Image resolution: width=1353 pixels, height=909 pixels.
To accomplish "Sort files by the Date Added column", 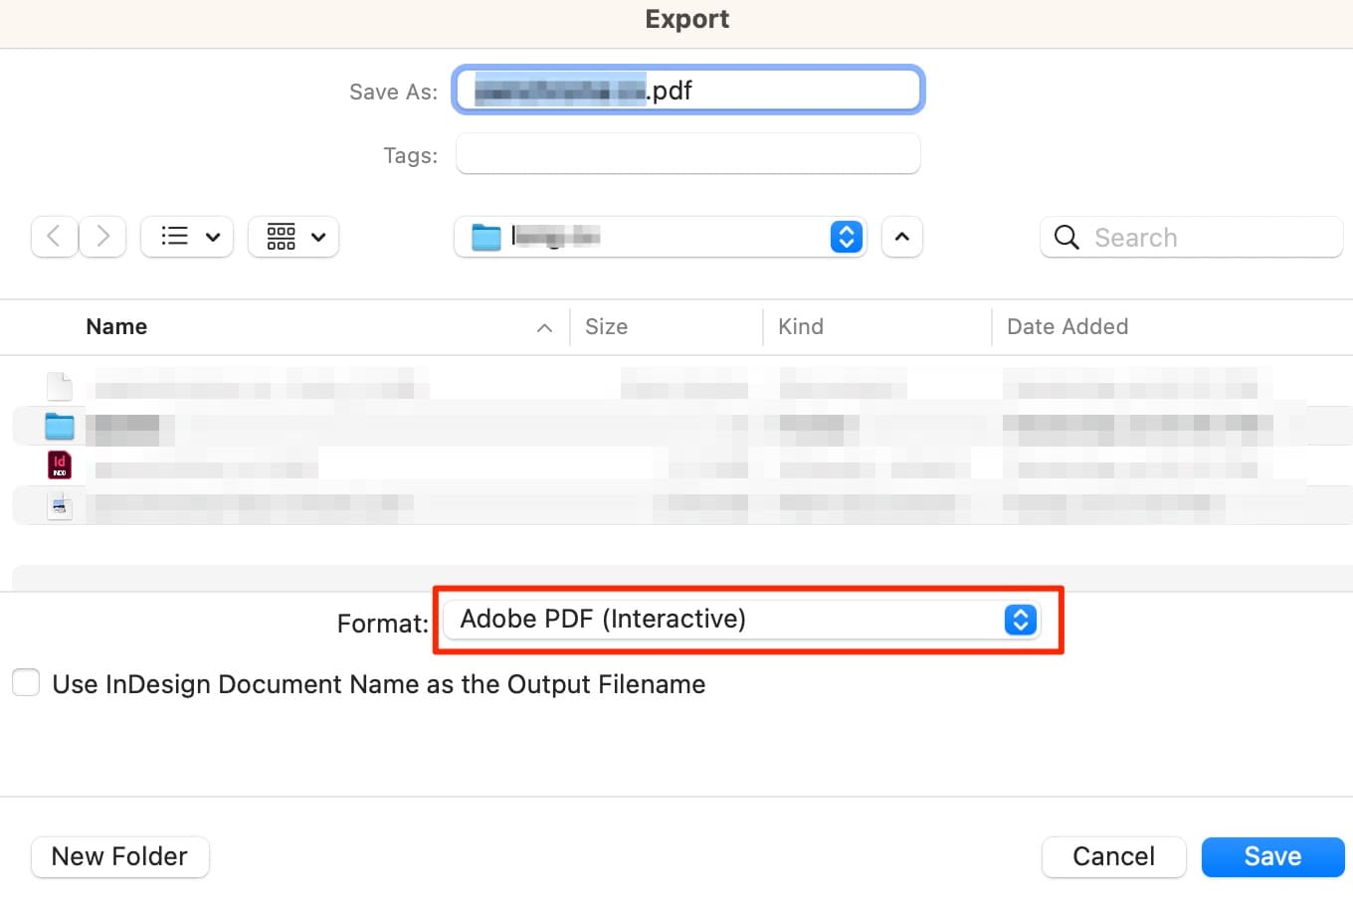I will pos(1067,326).
